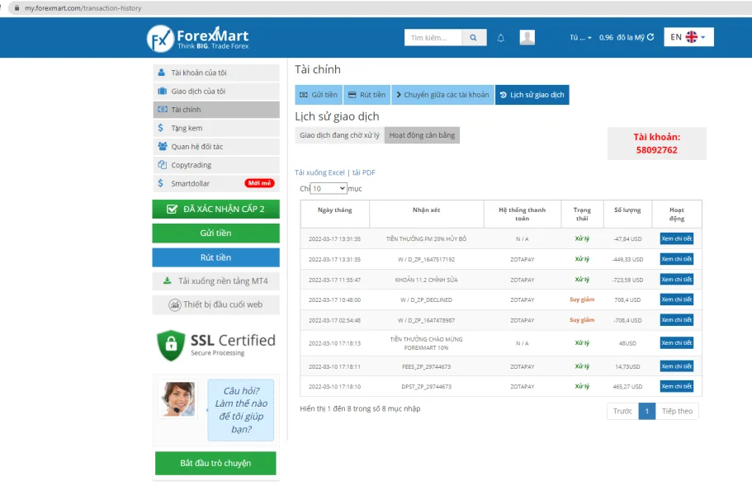Select pagination page 1
Screen dimensions: 752x495
(x=647, y=411)
